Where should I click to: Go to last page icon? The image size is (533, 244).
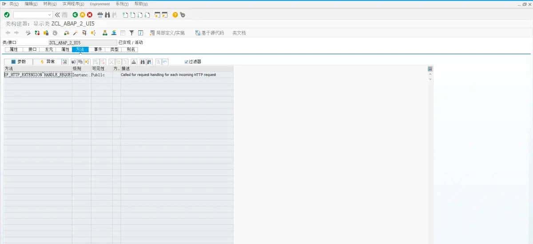[147, 15]
